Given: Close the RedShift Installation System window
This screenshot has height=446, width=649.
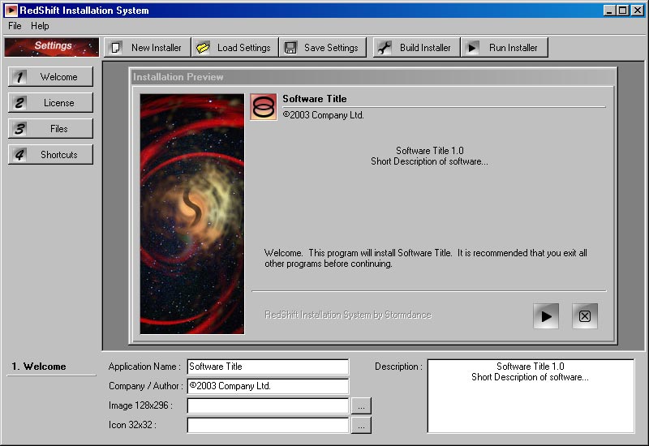Looking at the screenshot, I should point(638,11).
